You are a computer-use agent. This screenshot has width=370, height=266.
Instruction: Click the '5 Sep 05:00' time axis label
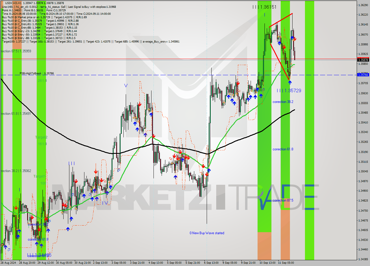(174, 263)
